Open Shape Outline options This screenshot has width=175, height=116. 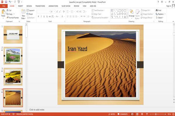pyautogui.click(x=147, y=14)
